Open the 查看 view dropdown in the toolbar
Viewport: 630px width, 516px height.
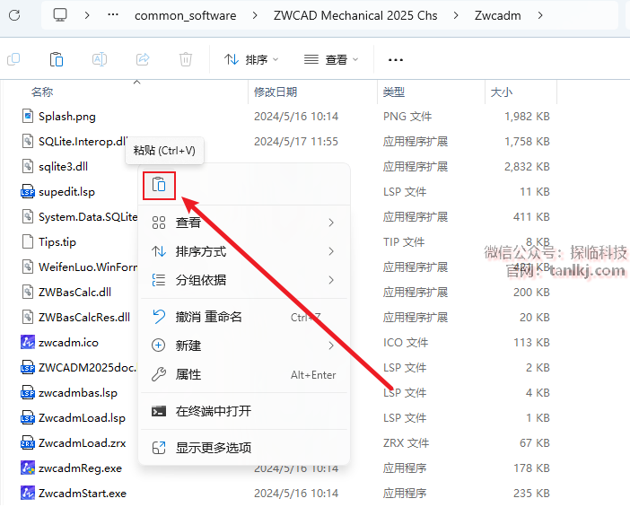(331, 59)
